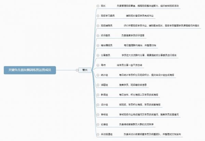Collapse the 采访报道组 branch

[98, 134]
